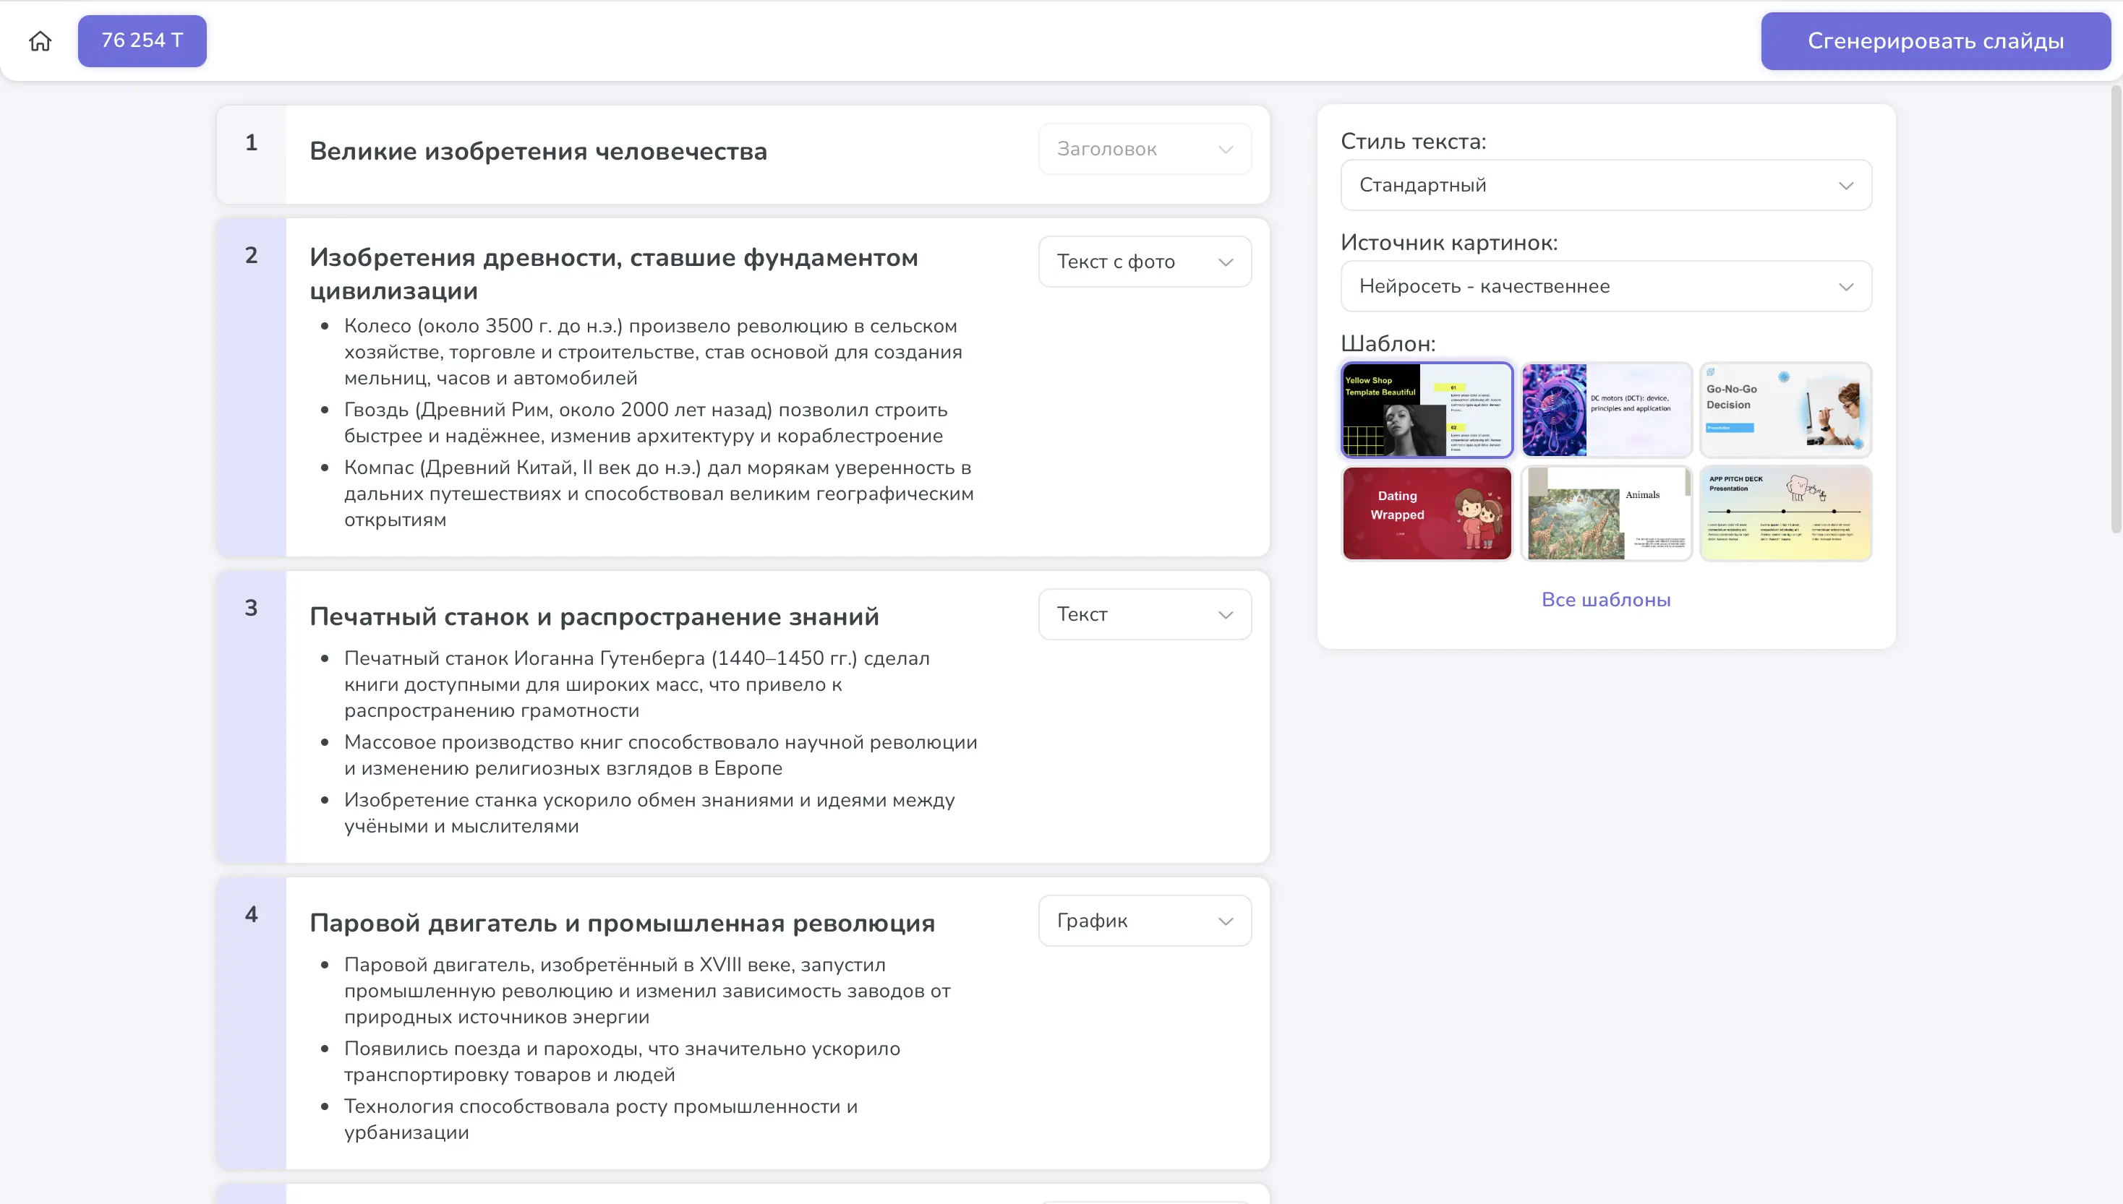Click the 76 254 T token balance button
2123x1204 pixels.
pyautogui.click(x=142, y=40)
